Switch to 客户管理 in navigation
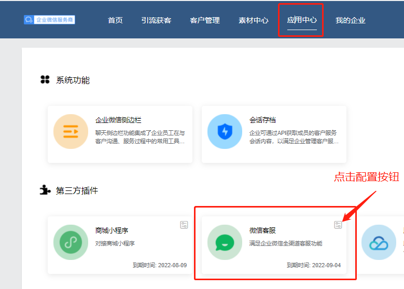404x289 pixels. coord(205,20)
